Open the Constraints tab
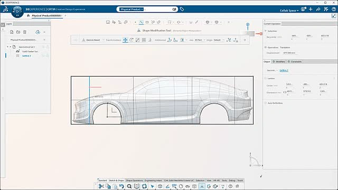 click(295, 62)
